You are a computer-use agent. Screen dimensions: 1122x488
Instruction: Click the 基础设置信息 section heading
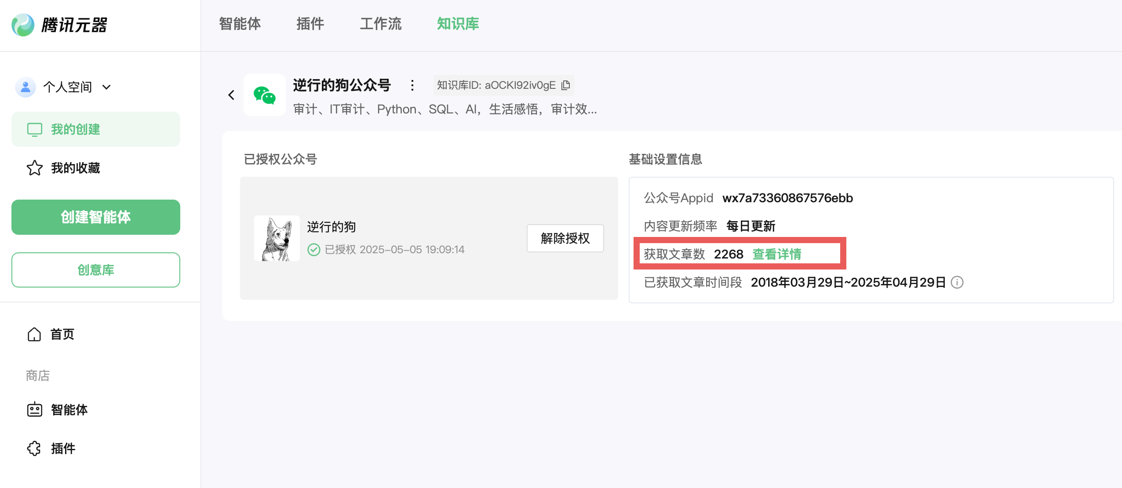[665, 159]
